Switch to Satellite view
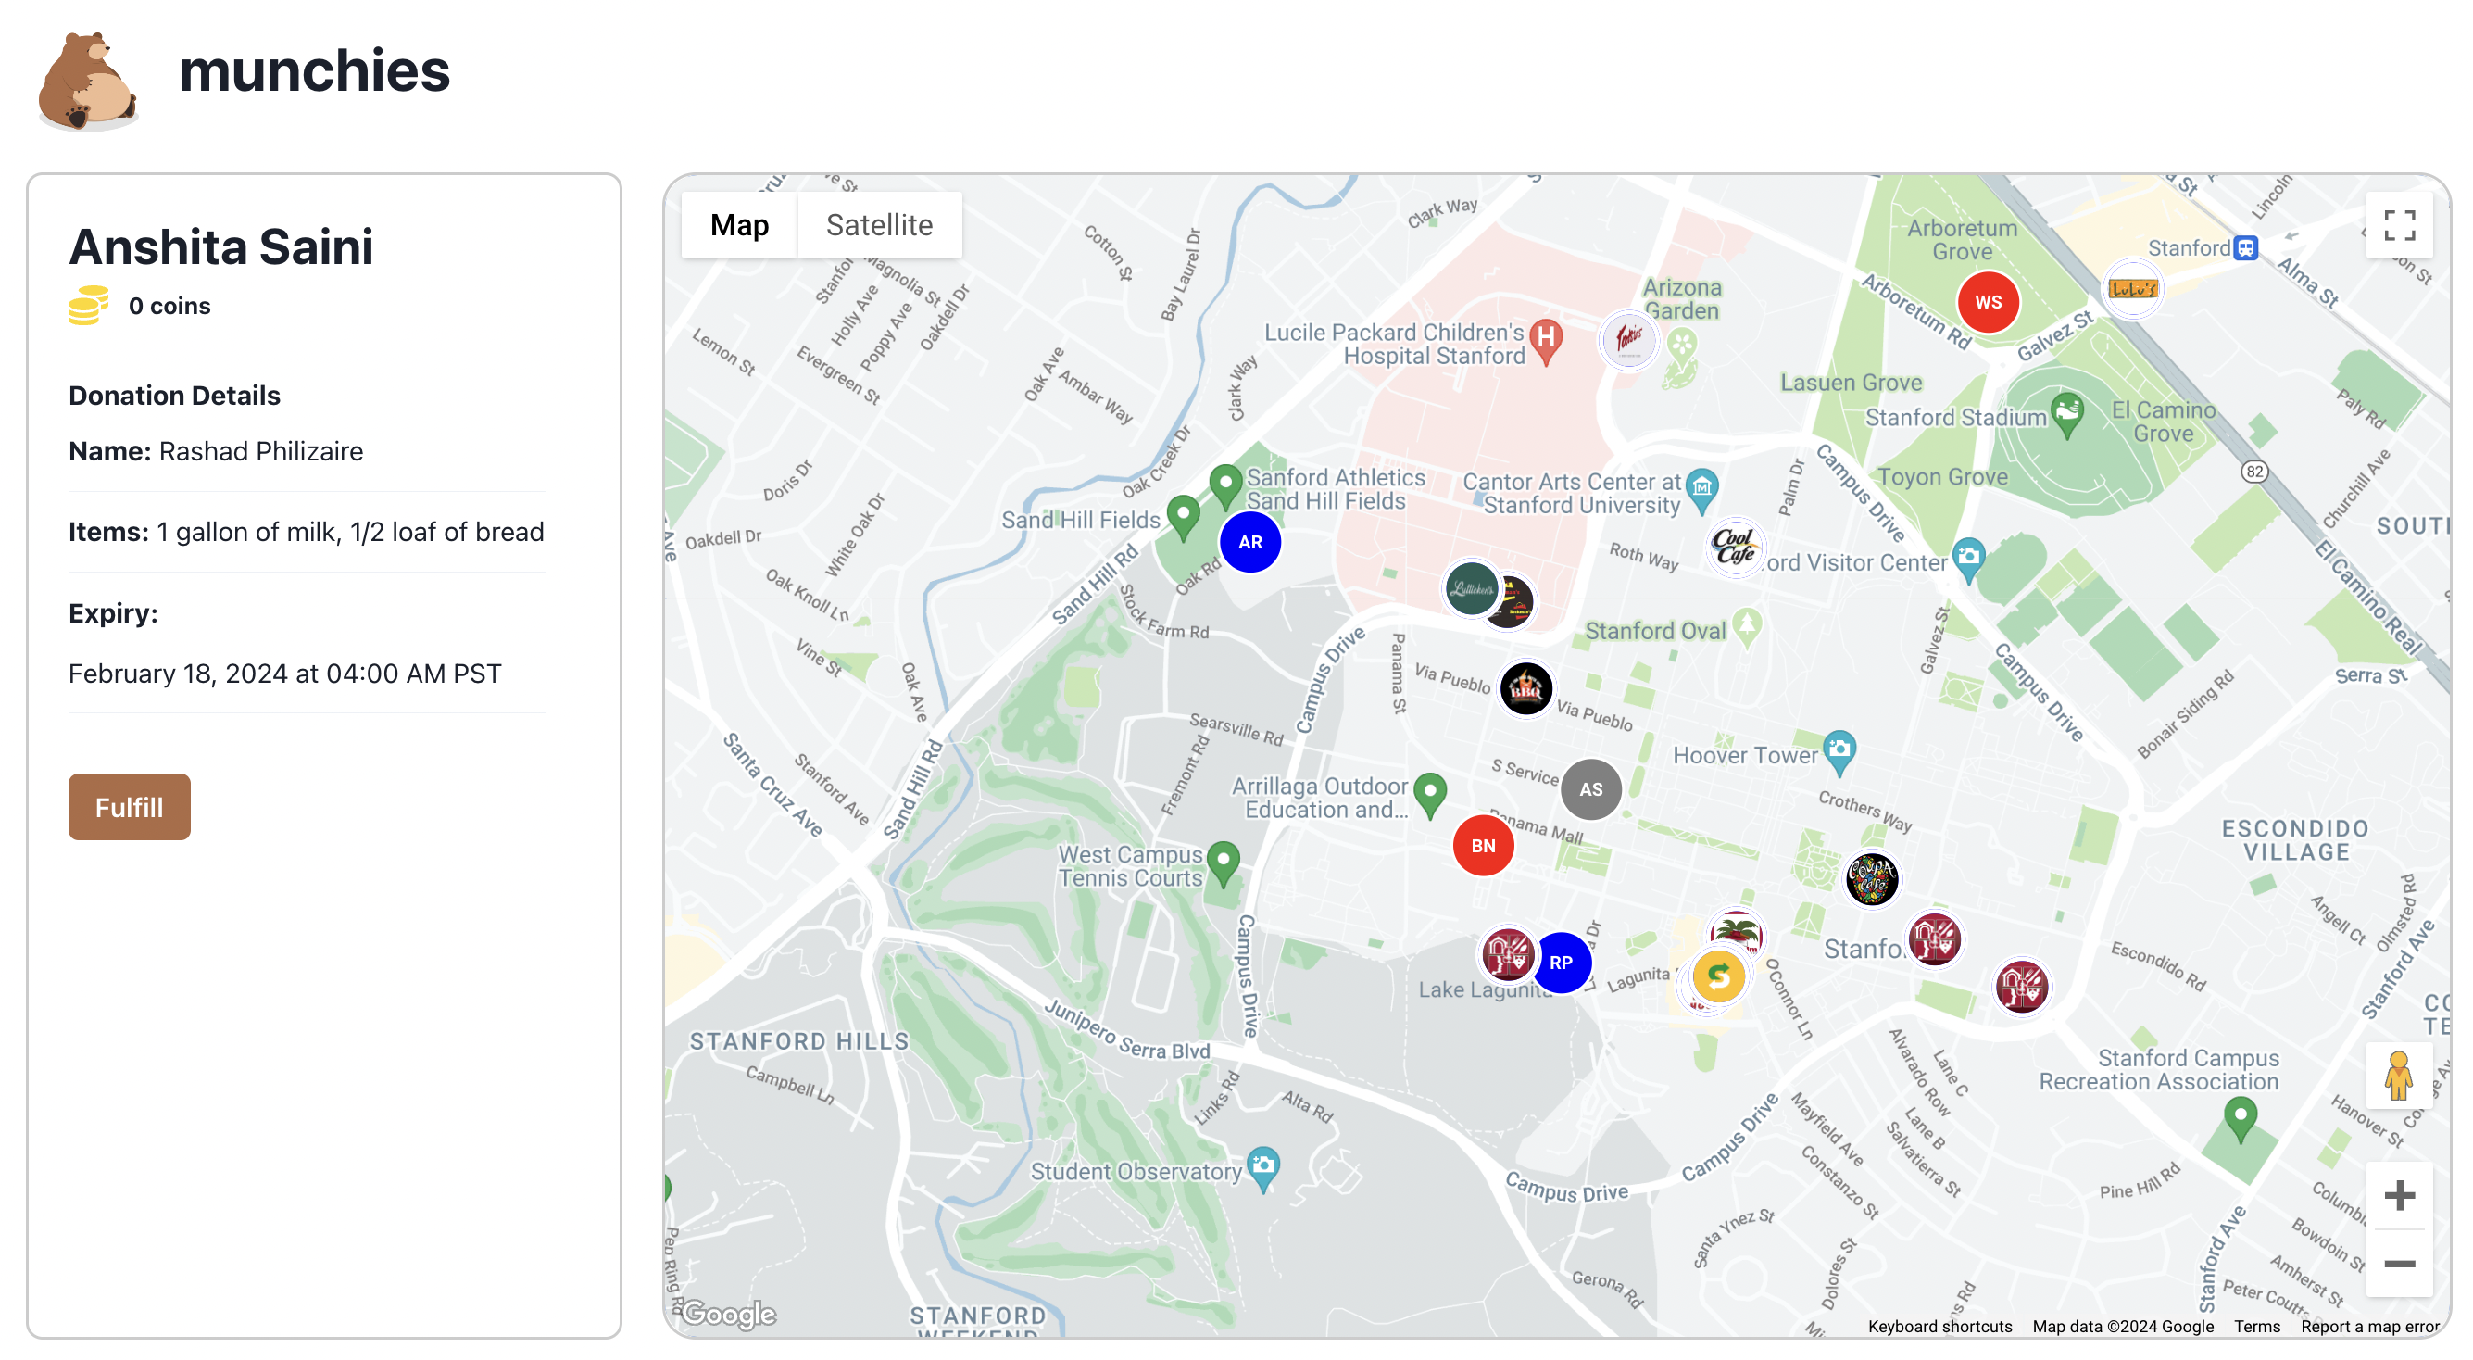The image size is (2473, 1360). coord(878,225)
